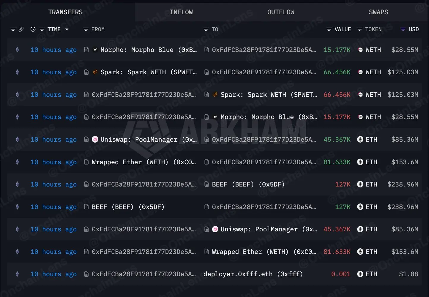Click the 0xFdFCBa28F… address sending to deployer.0xfff.eth

click(x=144, y=274)
